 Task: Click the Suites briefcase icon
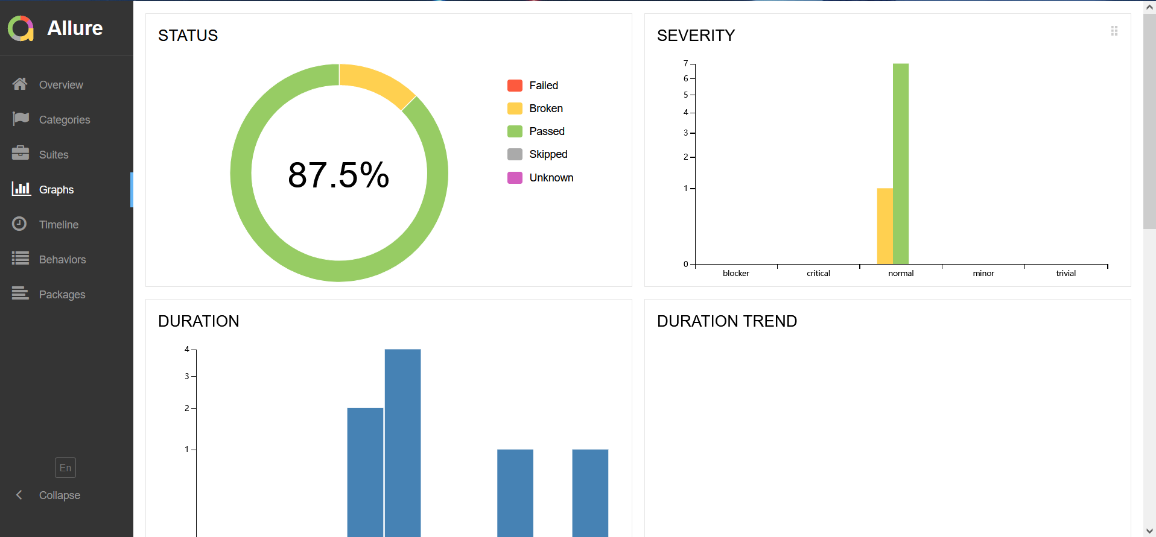tap(21, 153)
